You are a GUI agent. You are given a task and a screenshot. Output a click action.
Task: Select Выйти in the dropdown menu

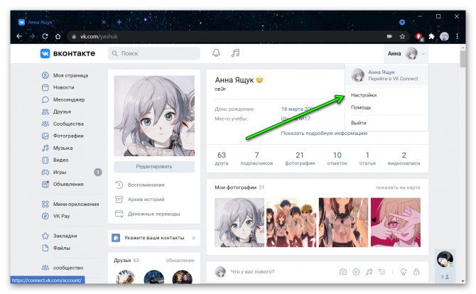point(359,123)
